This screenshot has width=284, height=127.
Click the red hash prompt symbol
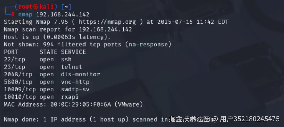pyautogui.click(x=13, y=14)
